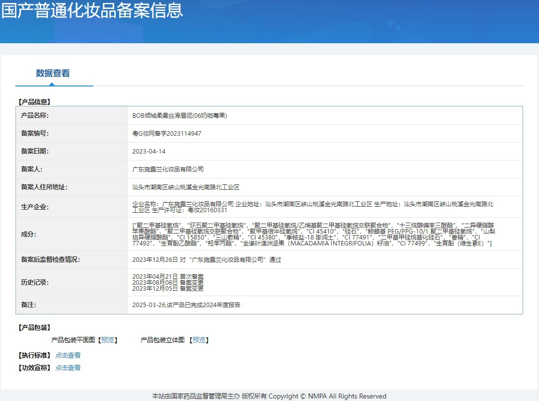Click address 汕头市潮南区峡山桃溪金光南路北工业区 in 备案人住所地址 row

click(x=186, y=187)
